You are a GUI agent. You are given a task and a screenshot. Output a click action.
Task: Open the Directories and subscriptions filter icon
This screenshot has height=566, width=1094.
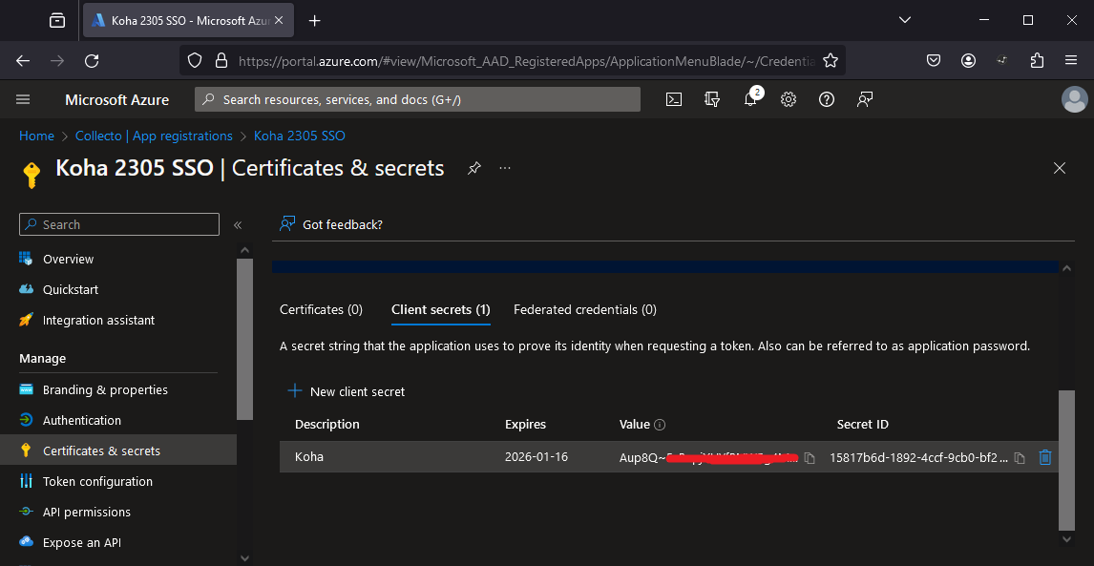[x=711, y=100]
